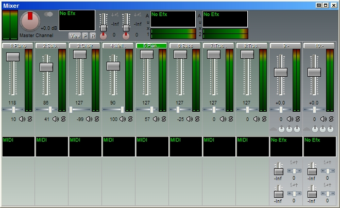Select the 5:Pian channel header

coord(151,46)
